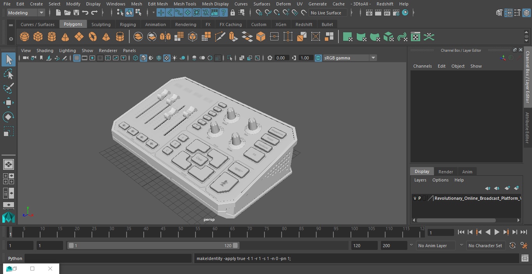Select the Scale tool in toolbox
532x274 pixels.
[x=9, y=131]
